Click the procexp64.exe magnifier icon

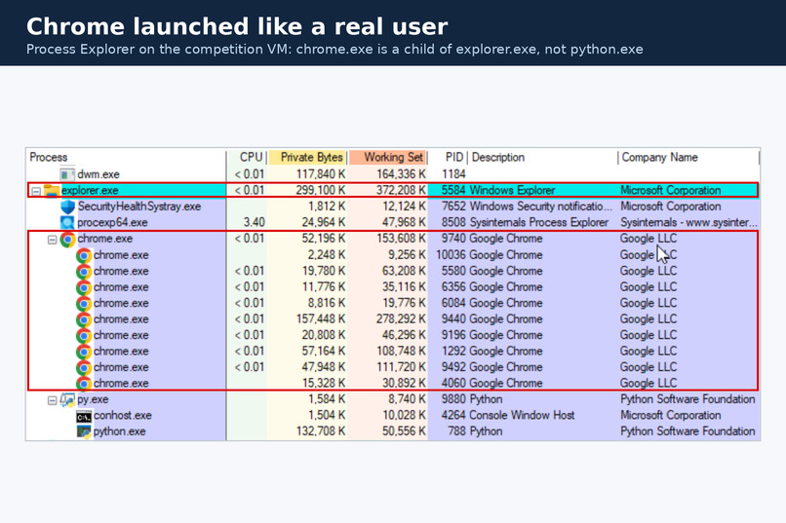pyautogui.click(x=67, y=223)
